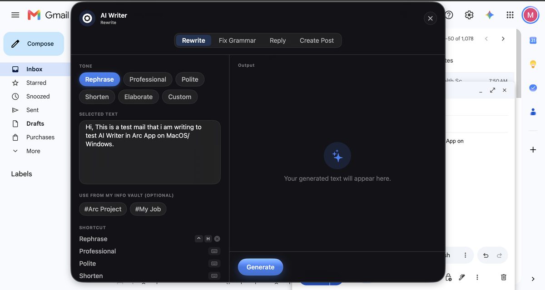
Task: Open Contacts side panel icon
Action: (x=533, y=111)
